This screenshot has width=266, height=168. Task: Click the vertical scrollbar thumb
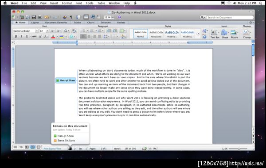(253, 50)
